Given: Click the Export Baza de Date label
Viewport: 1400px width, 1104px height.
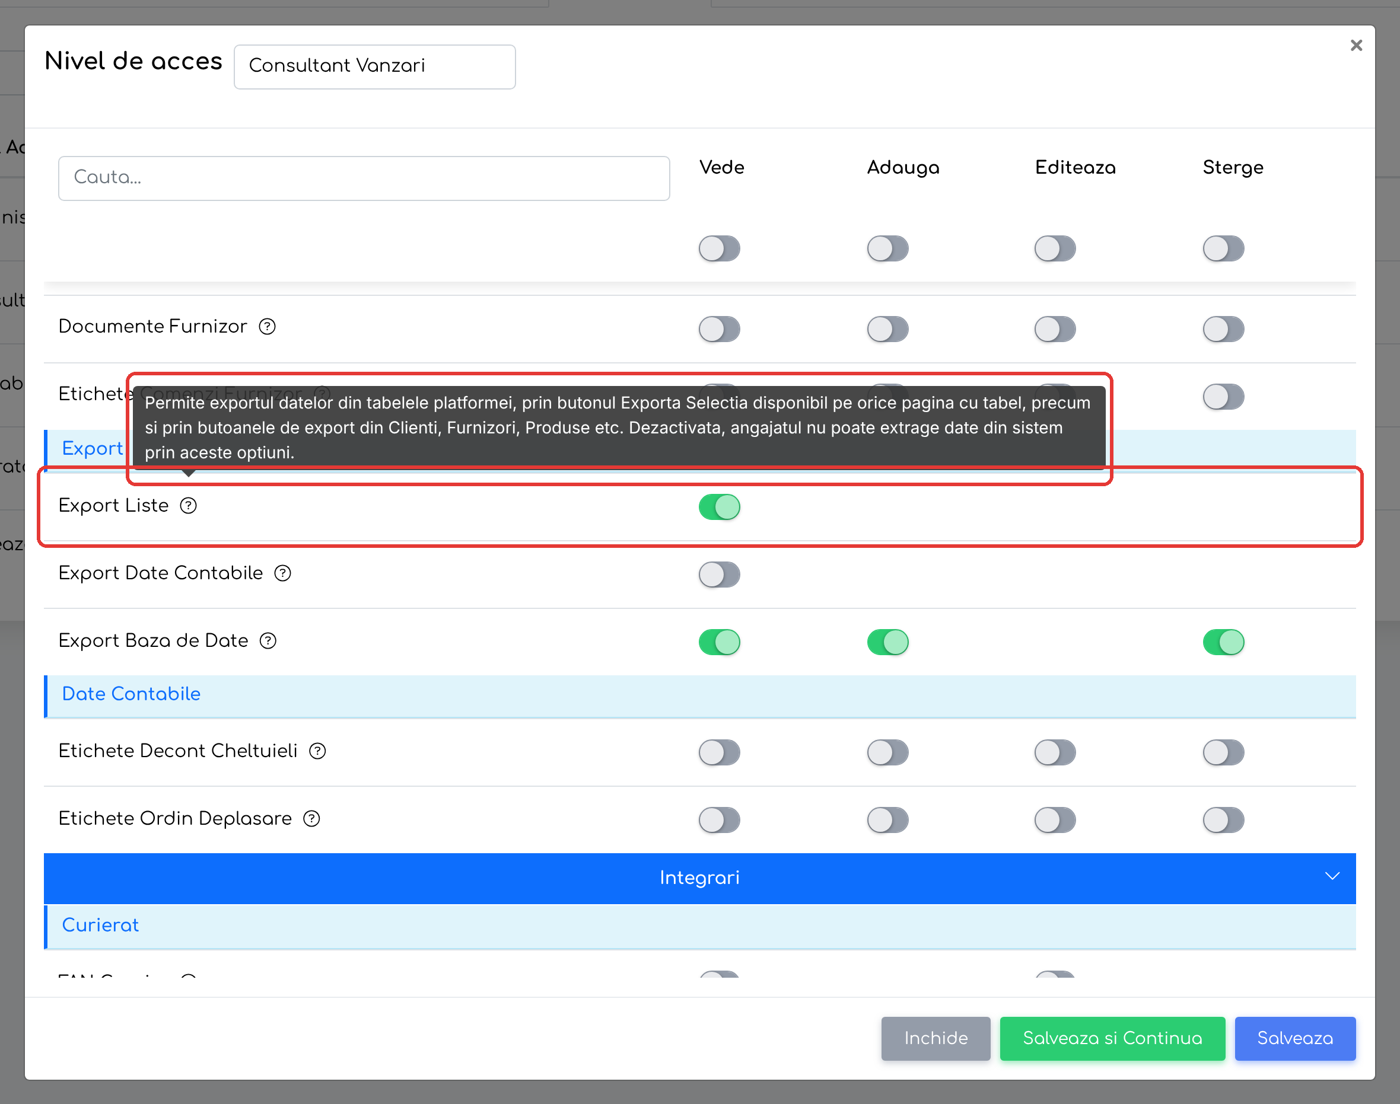Looking at the screenshot, I should click(153, 640).
